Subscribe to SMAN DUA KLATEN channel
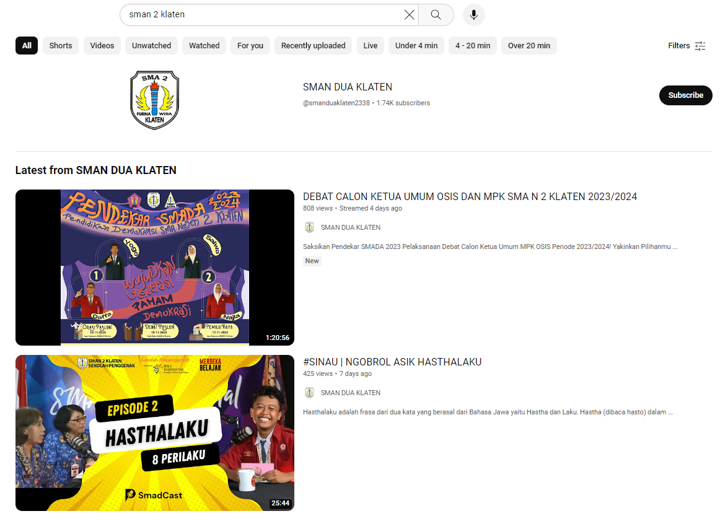 tap(685, 95)
